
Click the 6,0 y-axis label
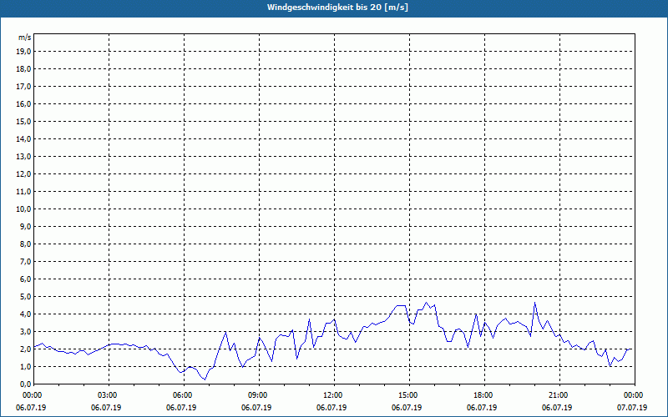tap(26, 279)
